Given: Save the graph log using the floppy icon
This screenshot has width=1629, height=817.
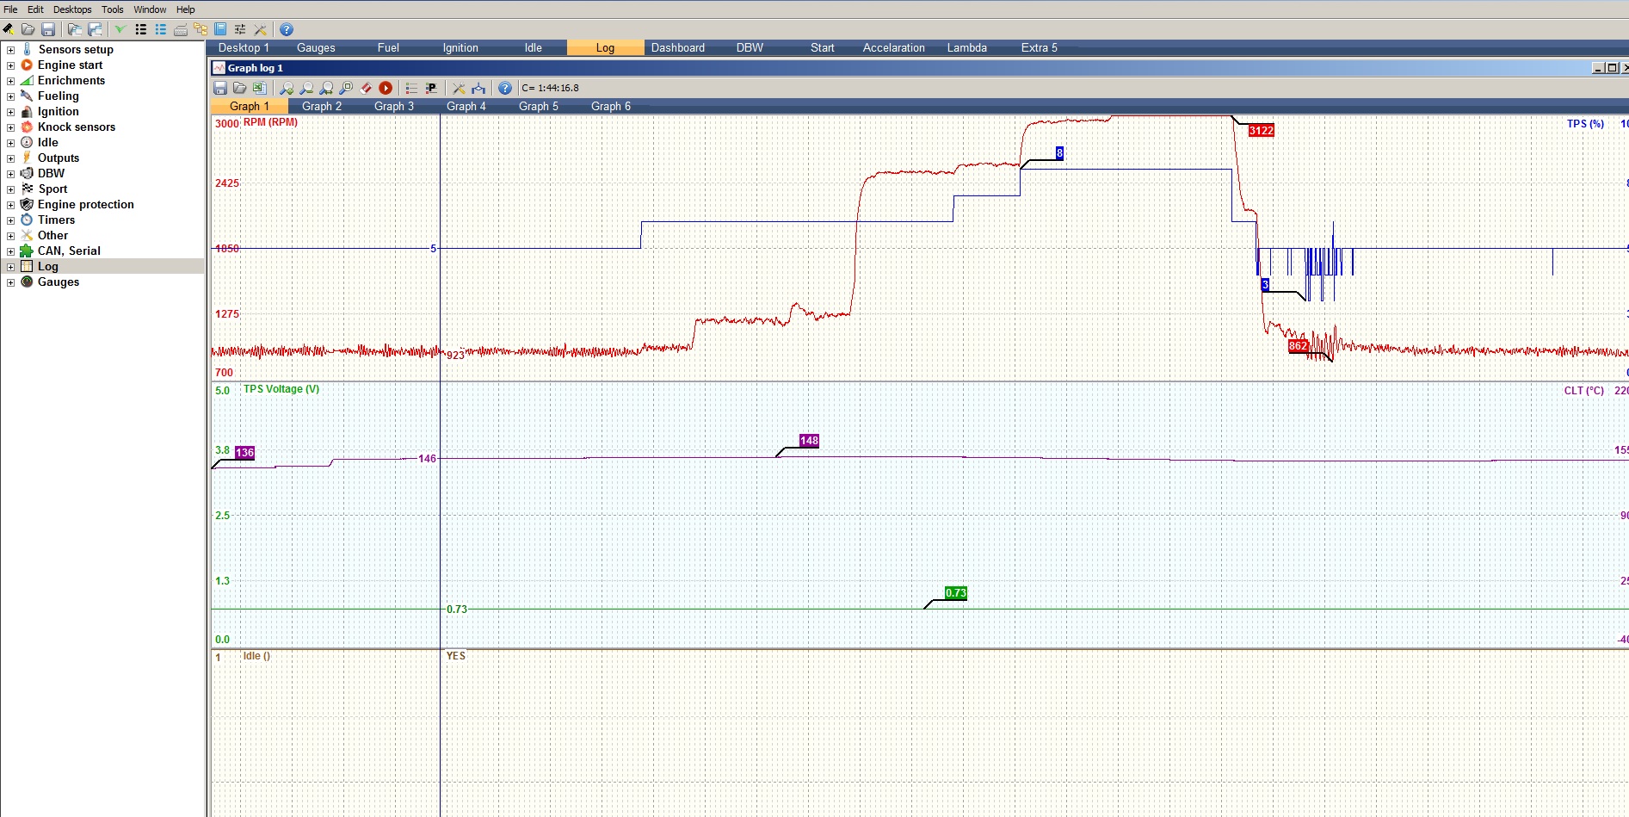Looking at the screenshot, I should [220, 88].
